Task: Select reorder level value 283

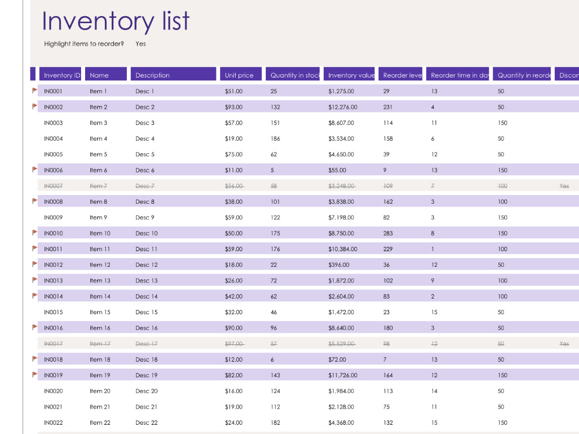Action: pos(388,233)
